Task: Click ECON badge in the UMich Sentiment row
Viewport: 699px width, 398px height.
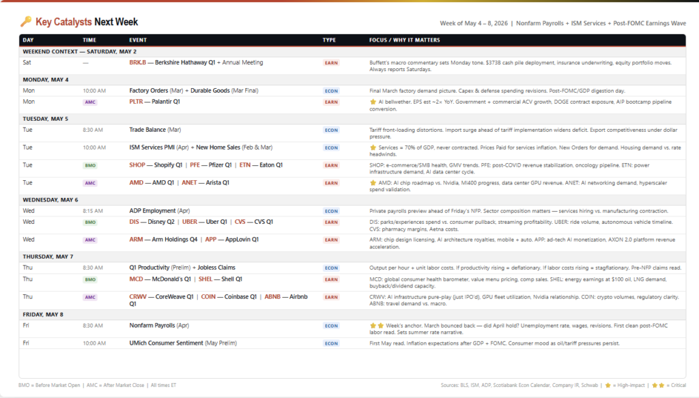Action: coord(331,343)
